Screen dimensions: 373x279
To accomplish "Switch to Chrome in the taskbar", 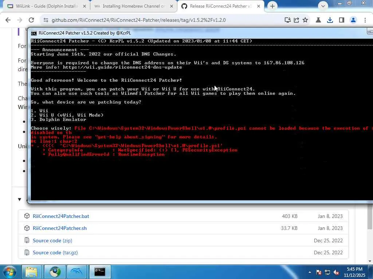I will pyautogui.click(x=55, y=272).
